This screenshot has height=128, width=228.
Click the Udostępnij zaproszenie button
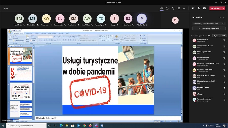click(x=209, y=29)
